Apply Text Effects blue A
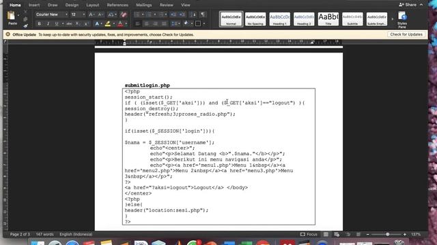The image size is (437, 245). tap(97, 24)
